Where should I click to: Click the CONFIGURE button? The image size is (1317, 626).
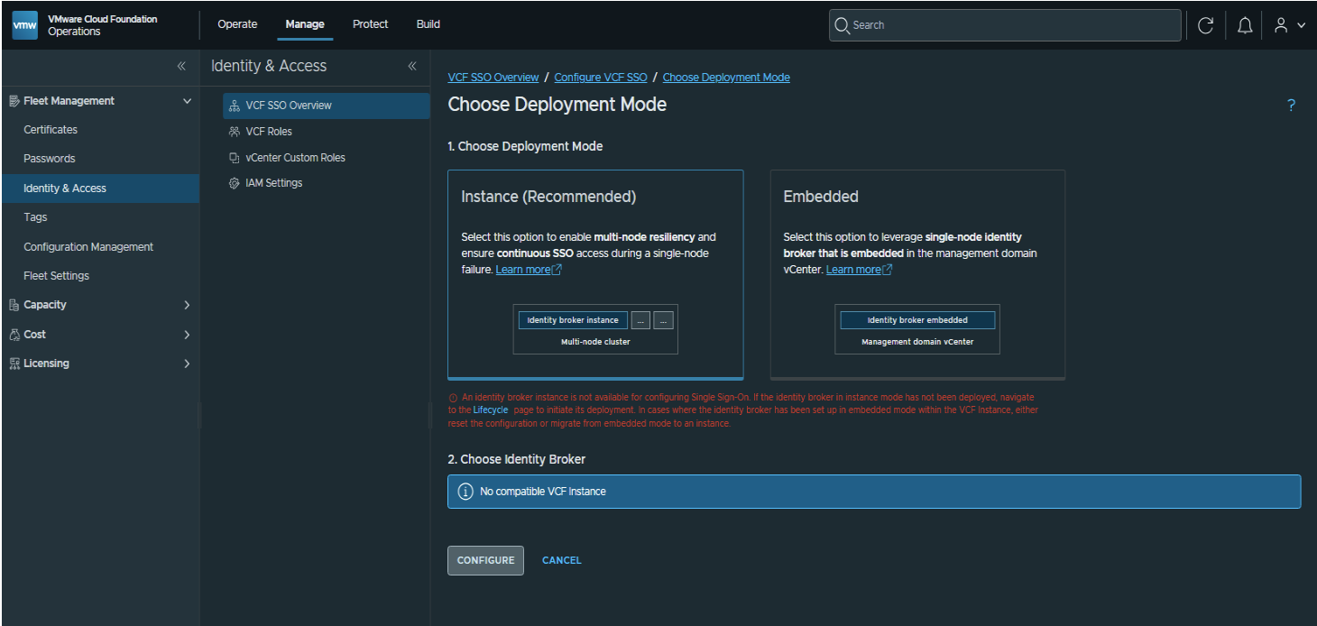point(485,560)
